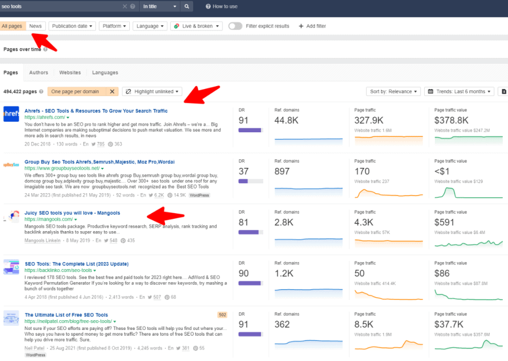Expand the Sort by: Relevance dropdown

coord(393,91)
